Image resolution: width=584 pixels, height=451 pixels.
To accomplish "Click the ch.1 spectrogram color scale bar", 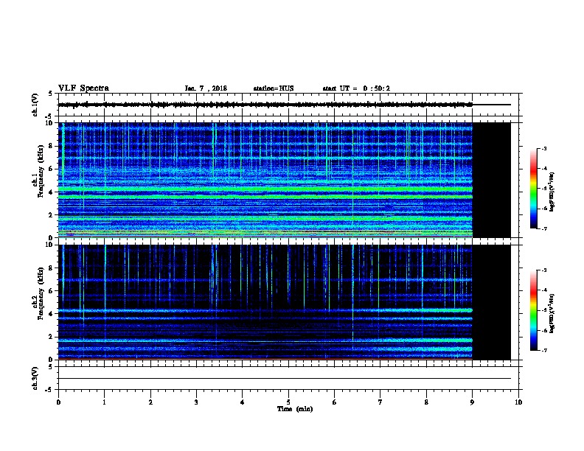I will click(x=533, y=189).
